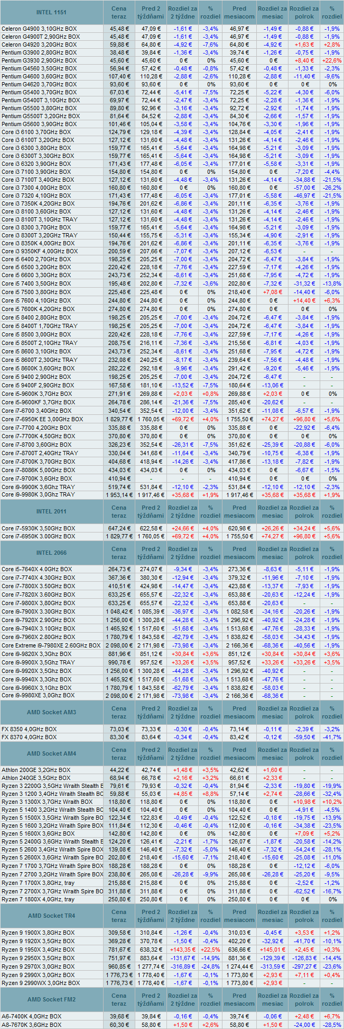The height and width of the screenshot is (1029, 344).
Task: Select the Ryzen 3 1300X 3,7GHz Wraith BOX row name
Action: (47, 802)
